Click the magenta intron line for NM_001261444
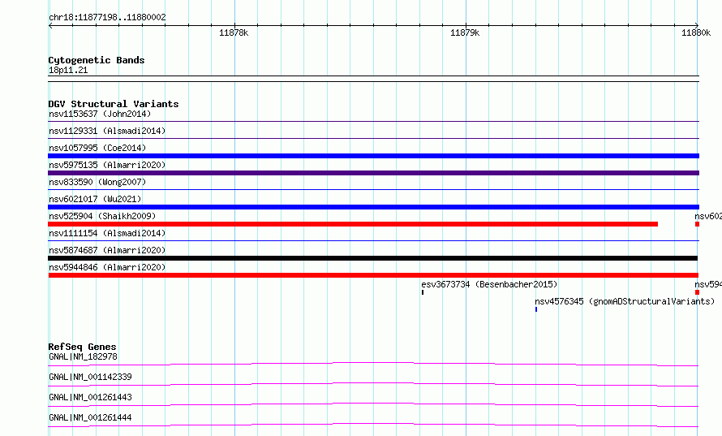The image size is (722, 436). click(373, 425)
